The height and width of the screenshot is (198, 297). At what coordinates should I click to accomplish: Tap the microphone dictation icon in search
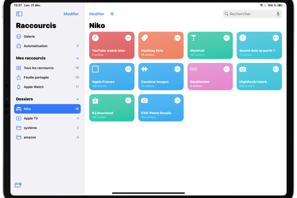coord(278,14)
